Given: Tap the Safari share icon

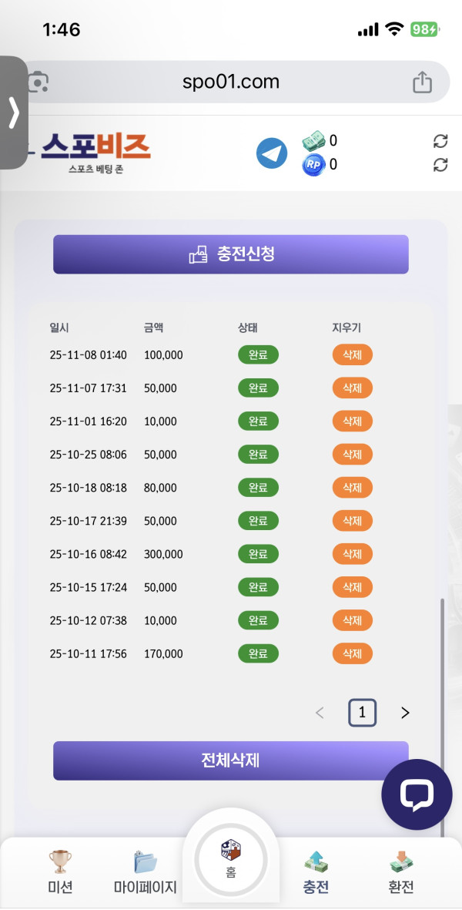Looking at the screenshot, I should (x=422, y=82).
